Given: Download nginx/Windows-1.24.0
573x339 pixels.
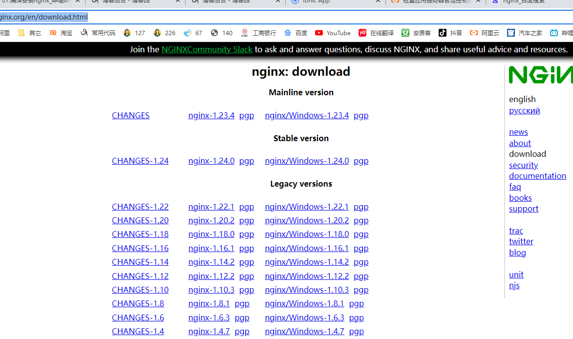Looking at the screenshot, I should [x=307, y=161].
